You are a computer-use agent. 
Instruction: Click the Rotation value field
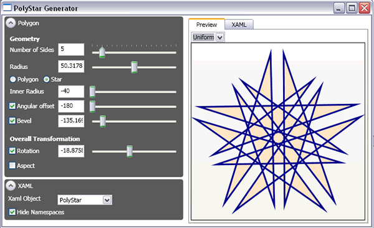(x=71, y=151)
